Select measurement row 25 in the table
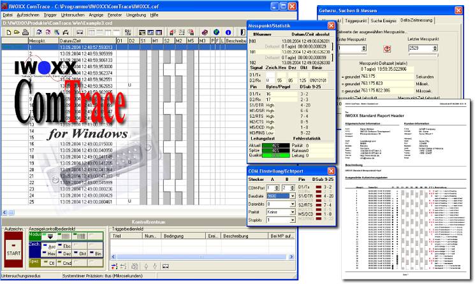 [x=124, y=201]
